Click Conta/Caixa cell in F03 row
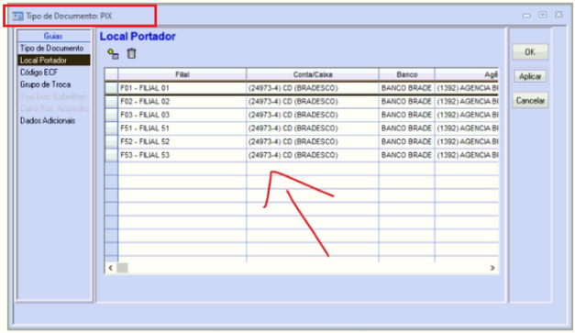Image resolution: width=575 pixels, height=333 pixels. [313, 115]
